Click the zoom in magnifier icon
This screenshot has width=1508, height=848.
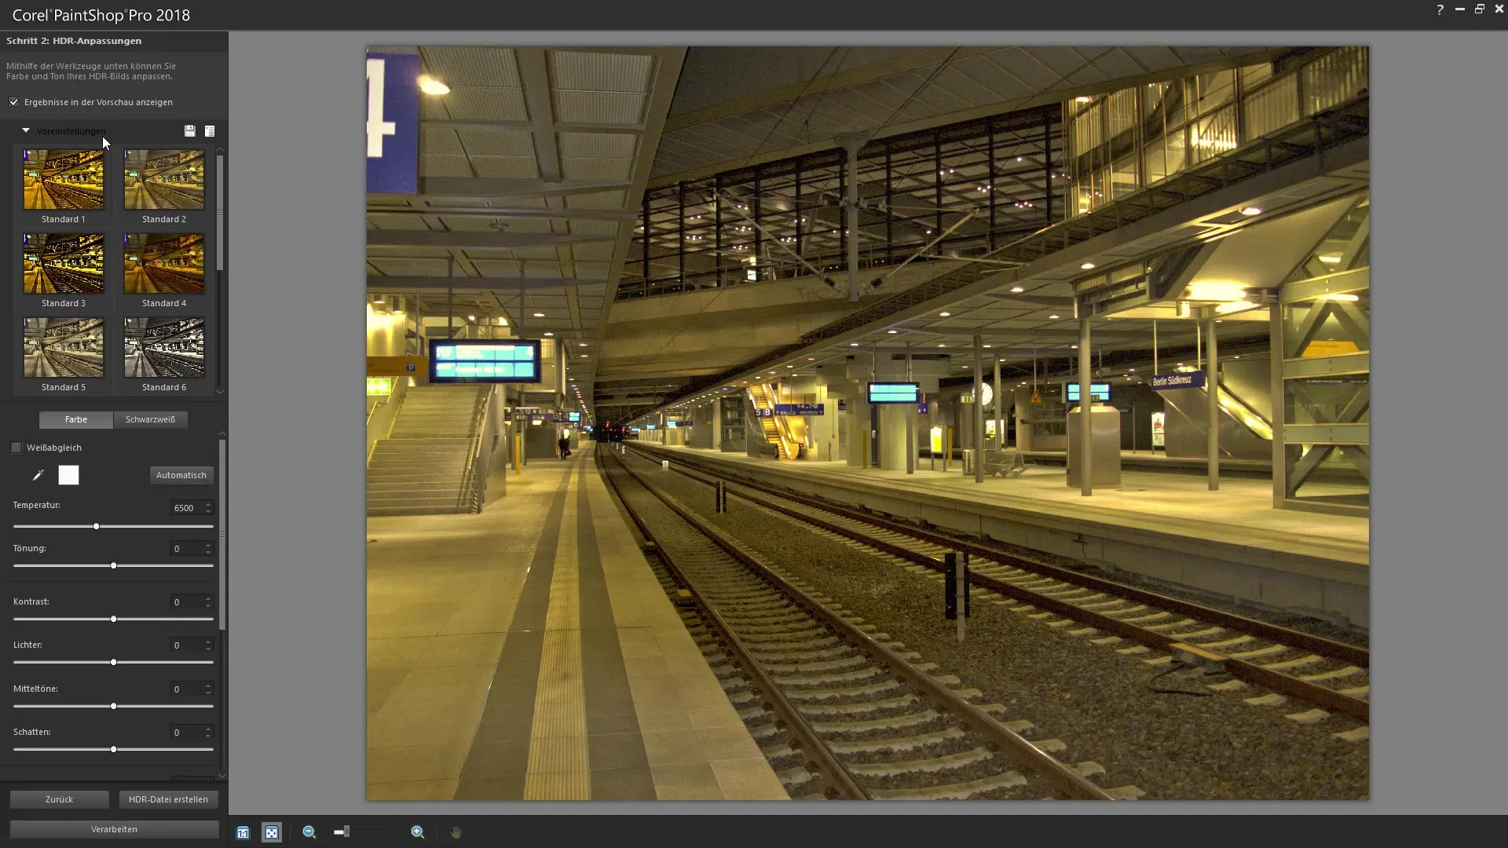[x=418, y=832]
